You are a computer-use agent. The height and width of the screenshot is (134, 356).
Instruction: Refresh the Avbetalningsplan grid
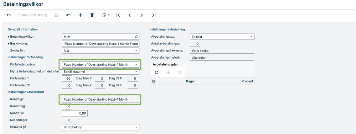[x=156, y=73]
